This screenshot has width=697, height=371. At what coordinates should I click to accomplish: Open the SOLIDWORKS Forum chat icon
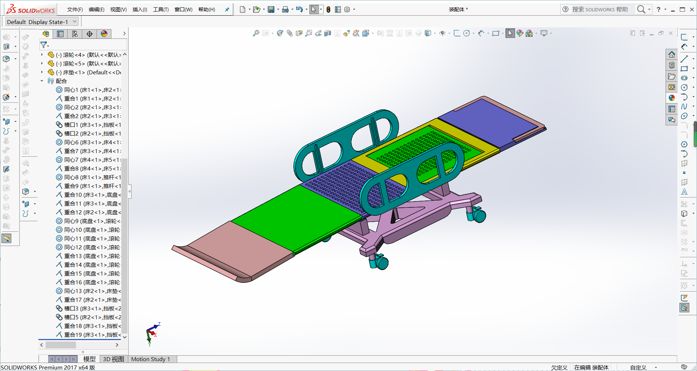point(671,120)
